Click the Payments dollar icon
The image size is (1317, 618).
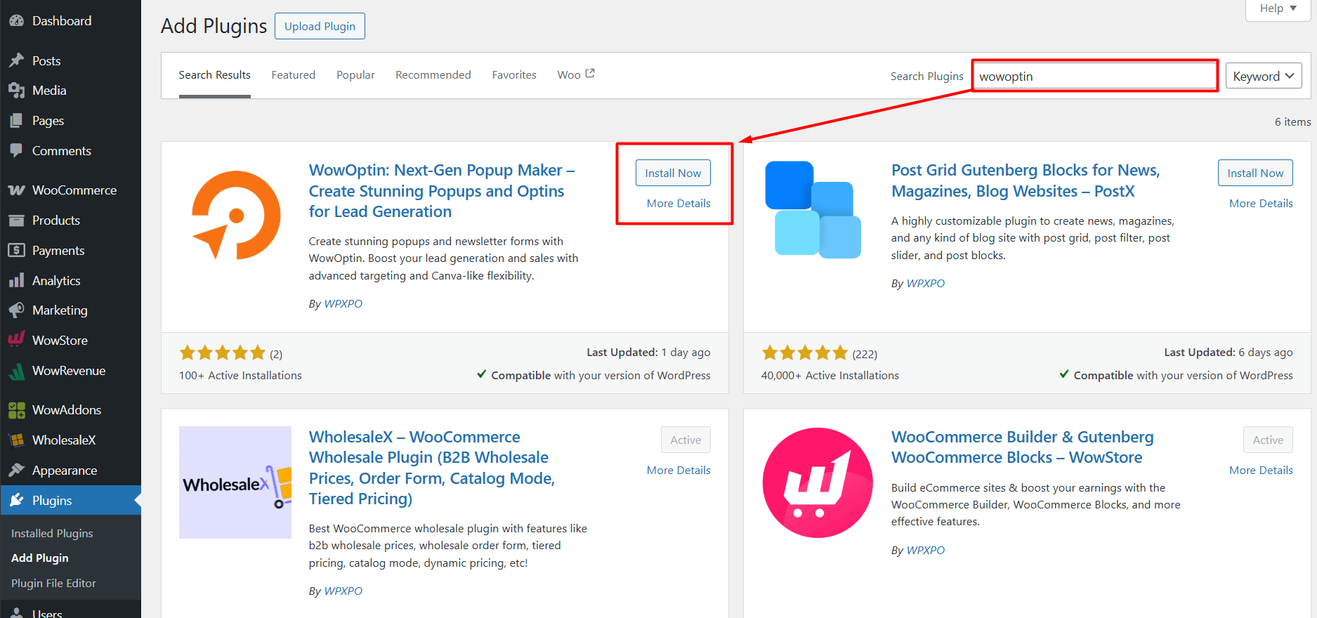pos(16,251)
